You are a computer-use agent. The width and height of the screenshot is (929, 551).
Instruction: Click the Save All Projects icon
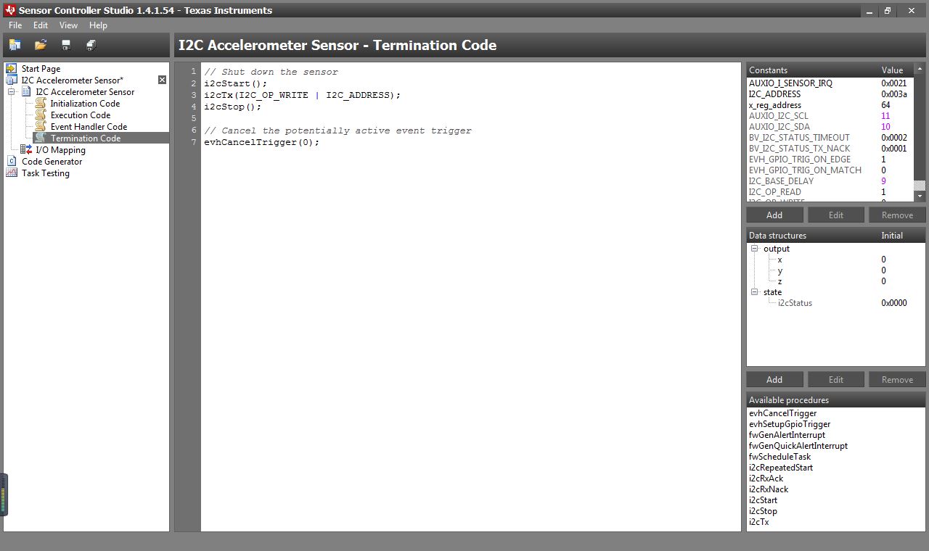click(x=91, y=45)
